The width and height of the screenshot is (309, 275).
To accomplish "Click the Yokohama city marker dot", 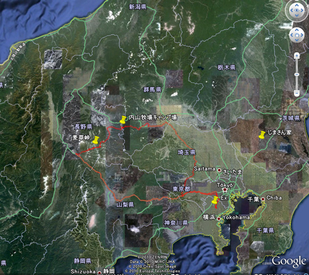I will 219,219.
